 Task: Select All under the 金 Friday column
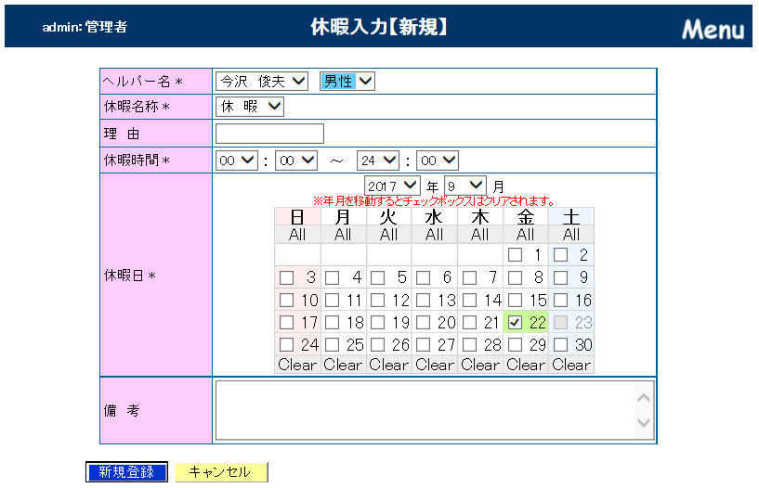pos(526,235)
